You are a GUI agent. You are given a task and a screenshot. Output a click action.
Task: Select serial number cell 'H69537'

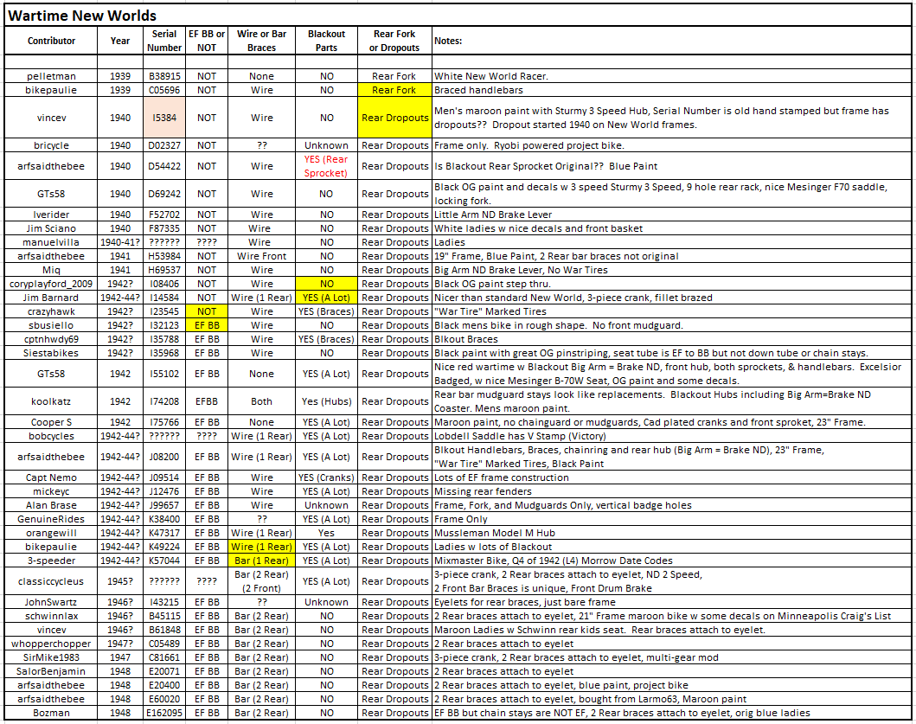[164, 270]
